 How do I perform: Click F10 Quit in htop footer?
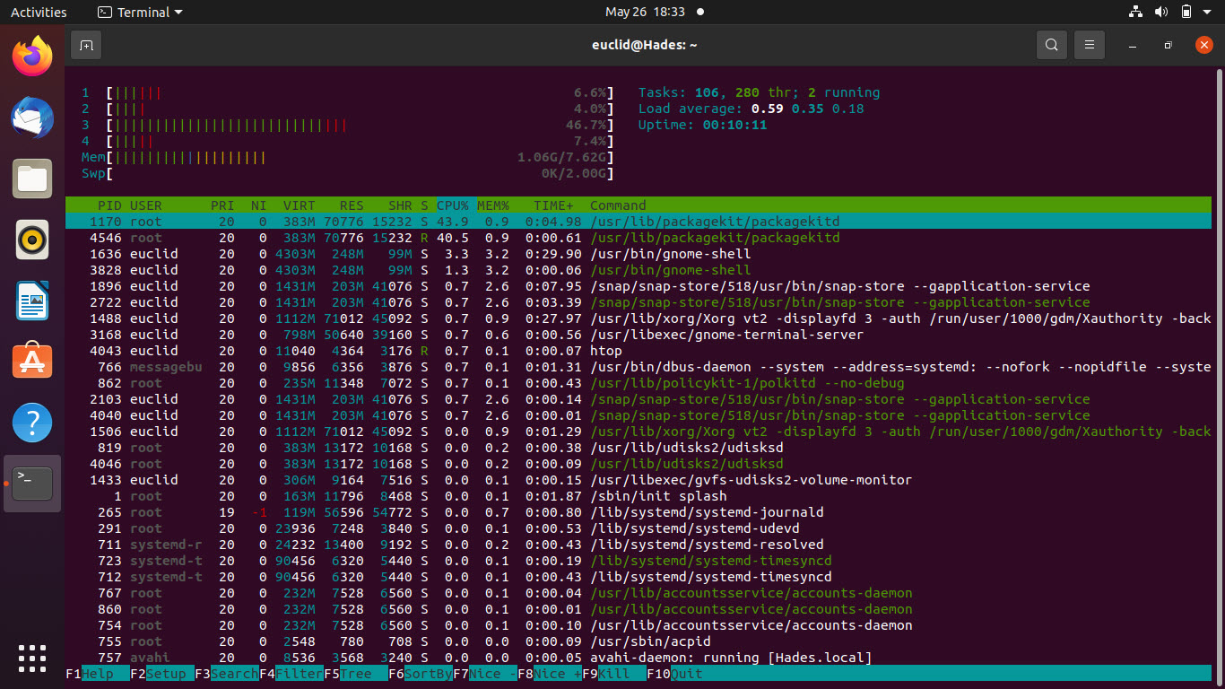(x=675, y=674)
